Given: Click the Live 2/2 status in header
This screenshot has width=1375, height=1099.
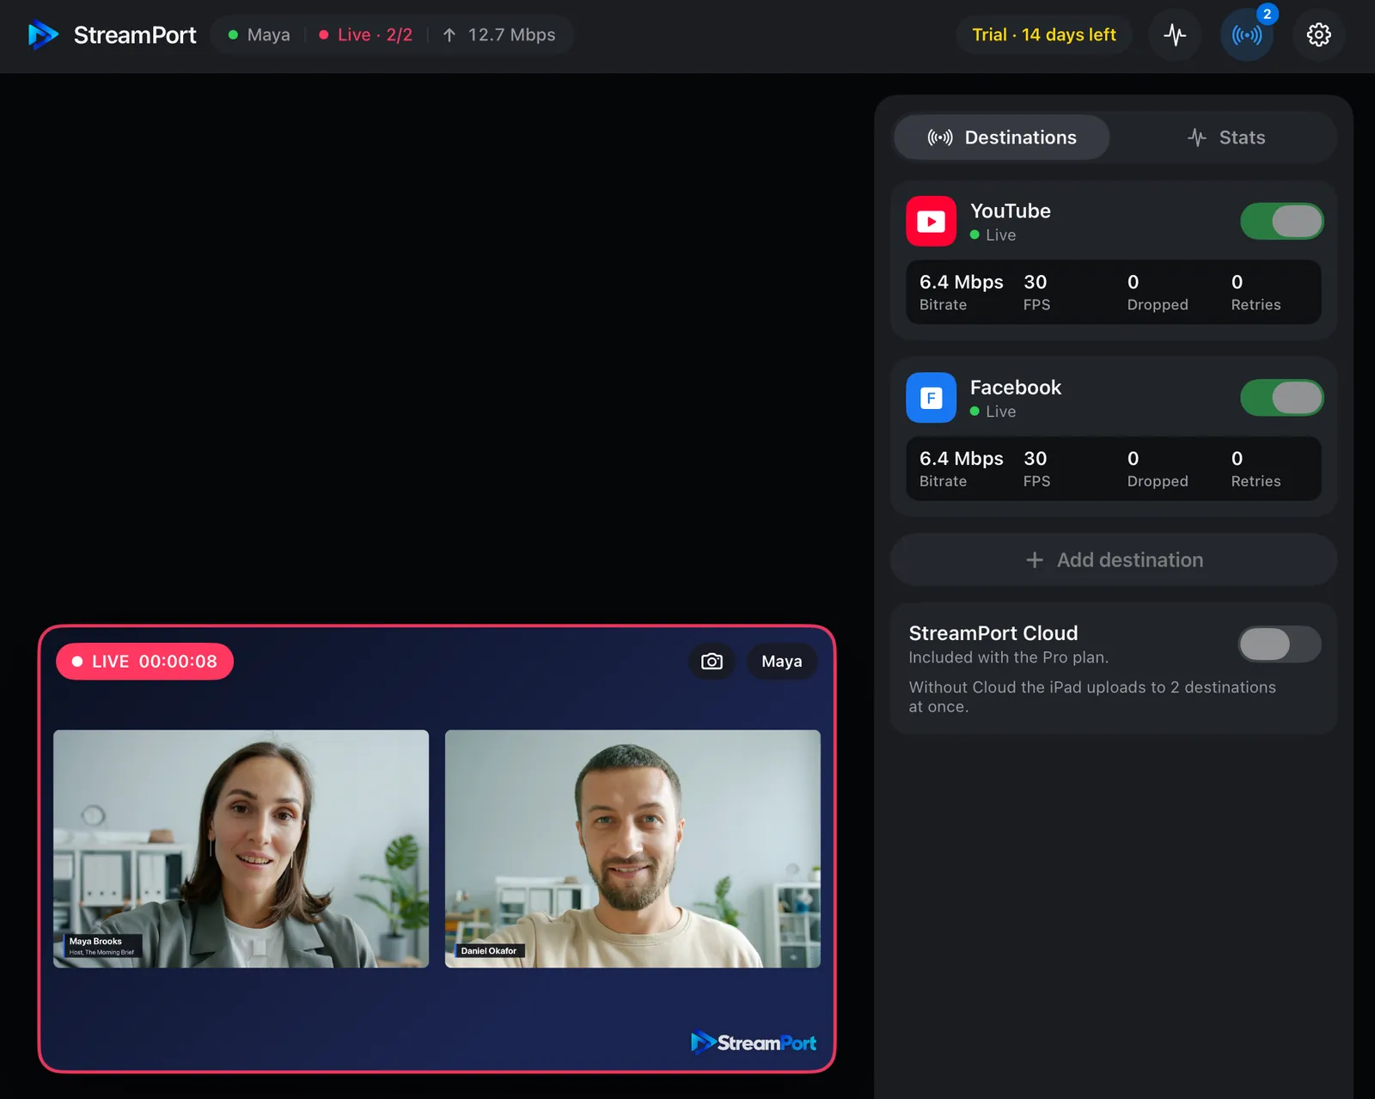Looking at the screenshot, I should click(366, 35).
